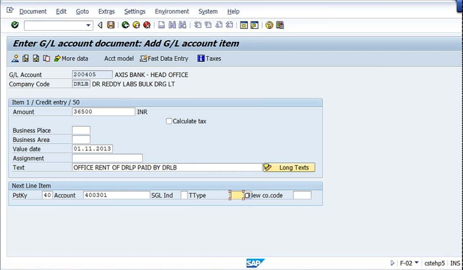The height and width of the screenshot is (270, 463).
Task: Click the New co.code input field
Action: tap(302, 195)
